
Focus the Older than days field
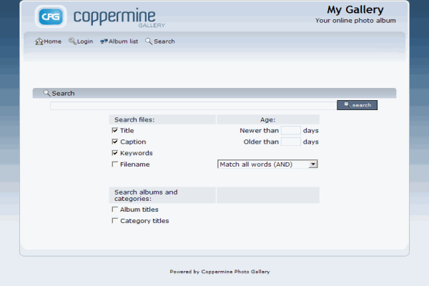(290, 142)
